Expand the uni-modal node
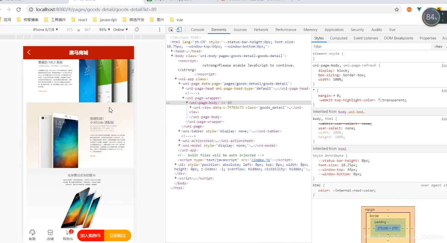 tap(180, 146)
